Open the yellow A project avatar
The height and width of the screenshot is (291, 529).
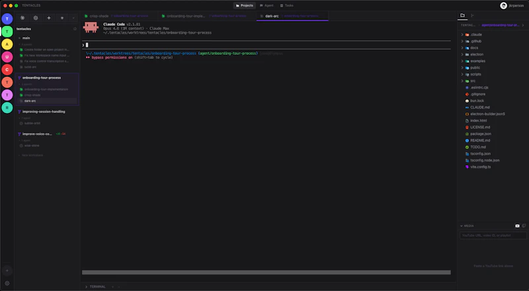[x=7, y=44]
